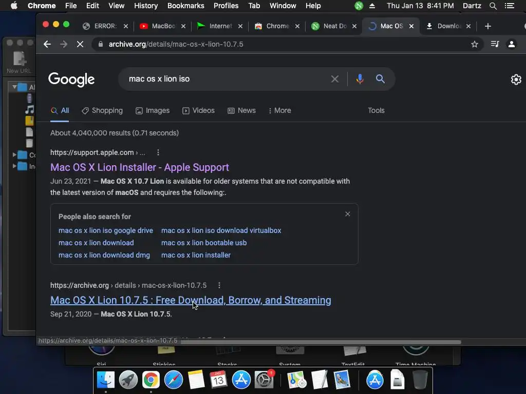Open Notes app in Dock
This screenshot has height=394, width=526.
[196, 380]
